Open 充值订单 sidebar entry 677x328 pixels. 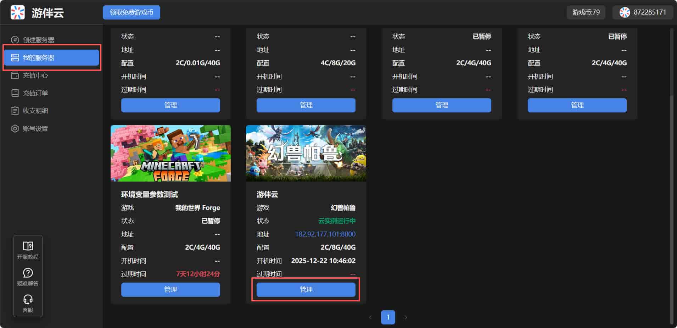(35, 93)
